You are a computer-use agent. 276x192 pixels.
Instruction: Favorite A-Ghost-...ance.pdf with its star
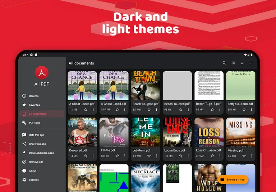click(x=86, y=110)
